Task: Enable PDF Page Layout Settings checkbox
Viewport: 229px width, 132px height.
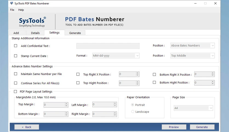Action: tap(15, 91)
